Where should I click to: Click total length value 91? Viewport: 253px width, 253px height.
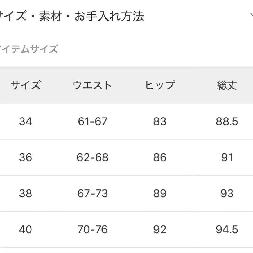click(x=227, y=157)
